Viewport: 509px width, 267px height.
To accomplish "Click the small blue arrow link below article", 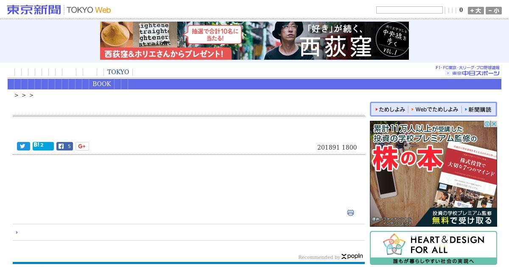I will pyautogui.click(x=17, y=232).
